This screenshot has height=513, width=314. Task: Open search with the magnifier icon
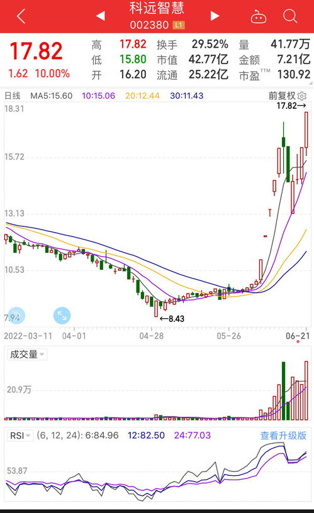coord(290,16)
